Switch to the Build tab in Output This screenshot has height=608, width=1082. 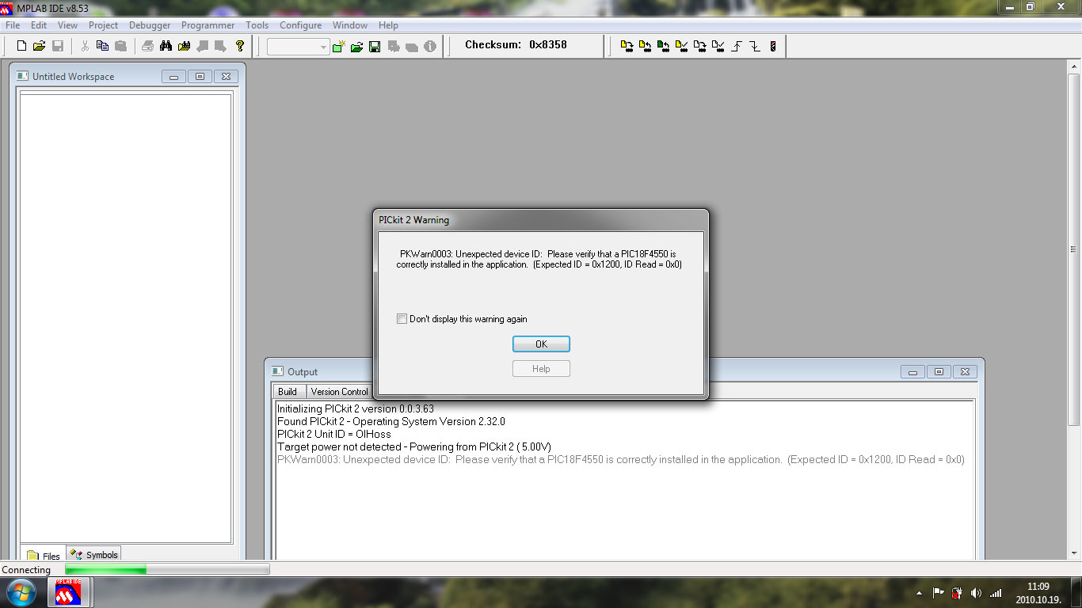[x=288, y=392]
